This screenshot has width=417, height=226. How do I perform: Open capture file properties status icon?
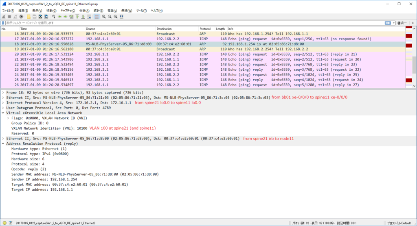pyautogui.click(x=10, y=223)
